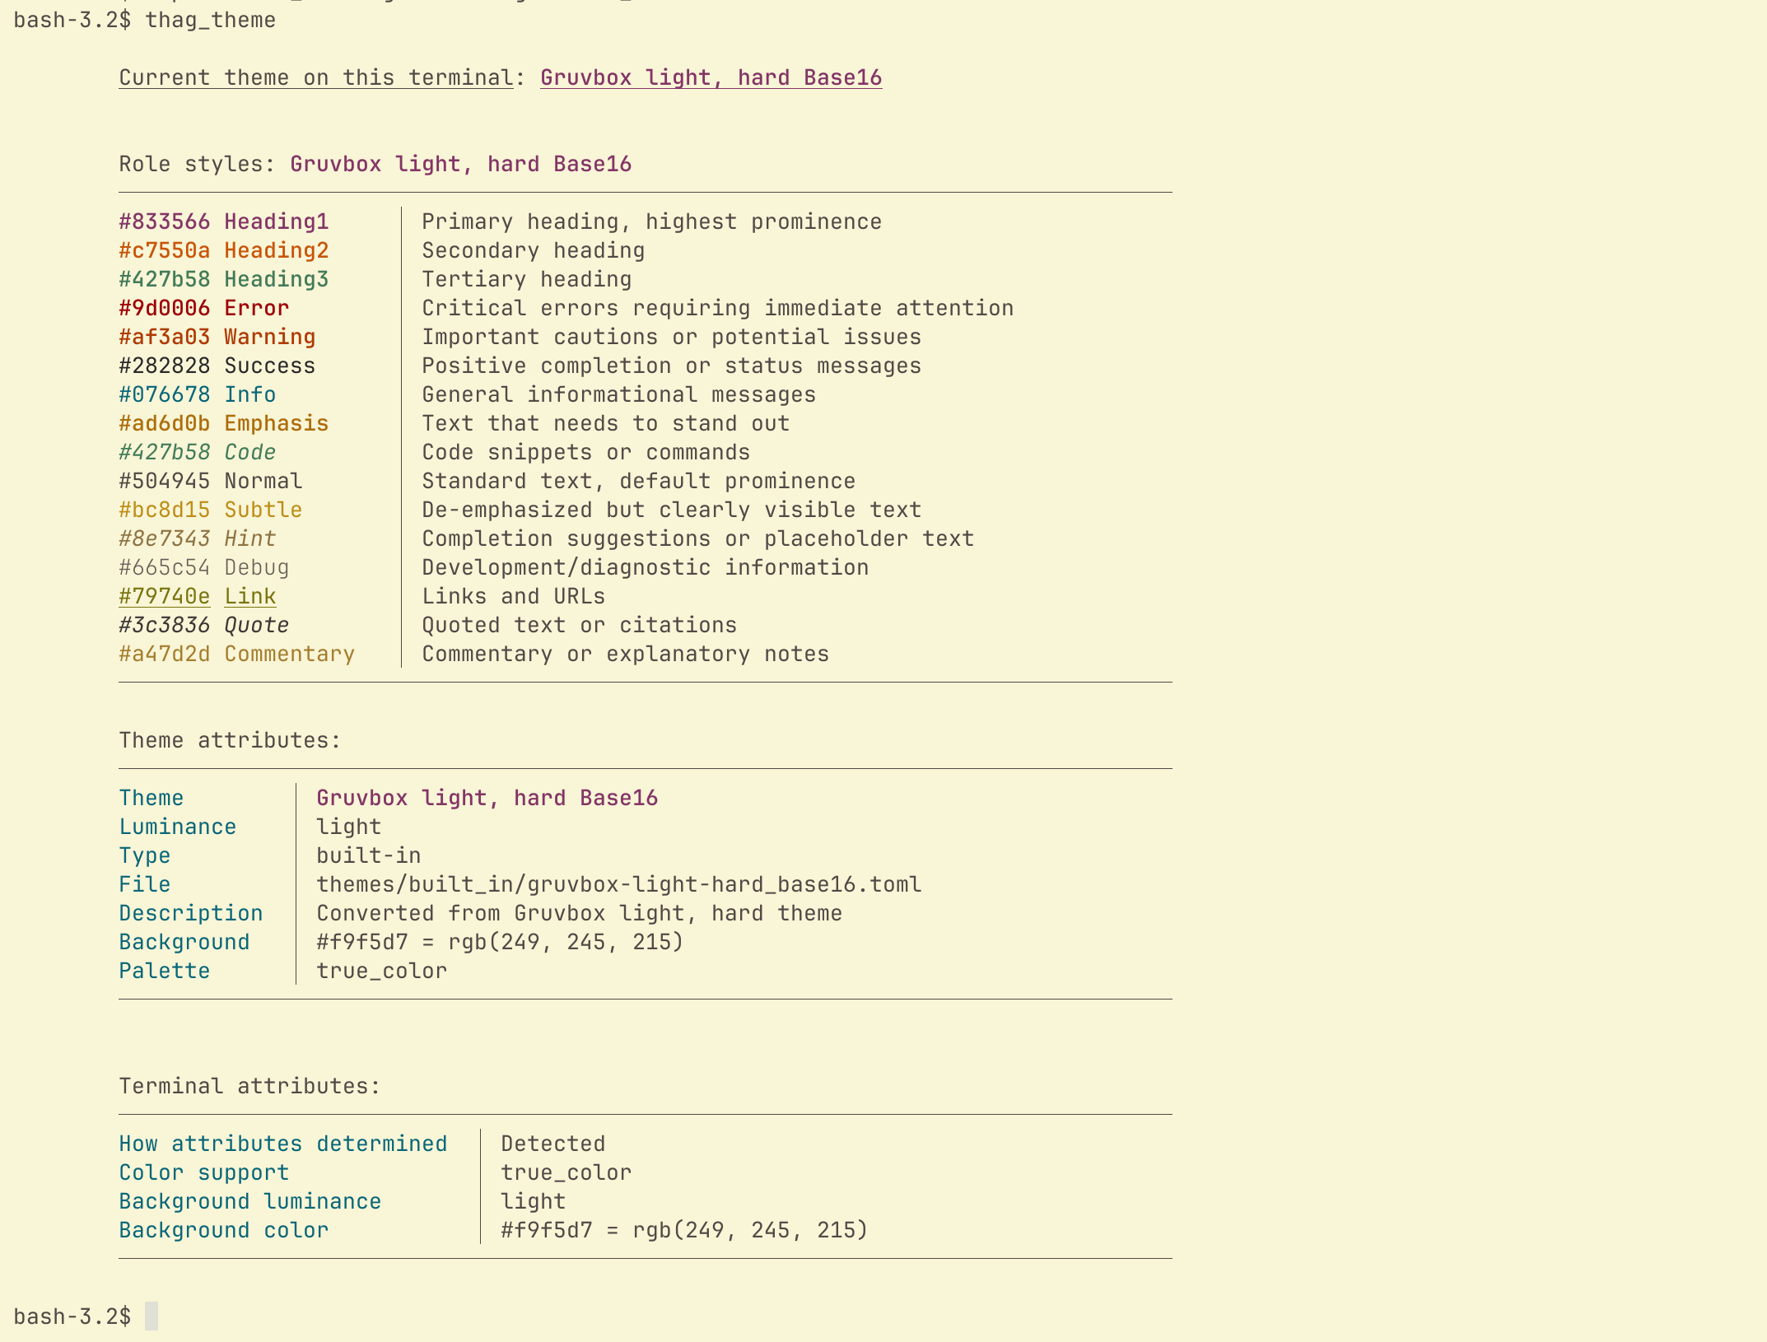
Task: Click the Luminance attribute label
Action: coord(177,827)
